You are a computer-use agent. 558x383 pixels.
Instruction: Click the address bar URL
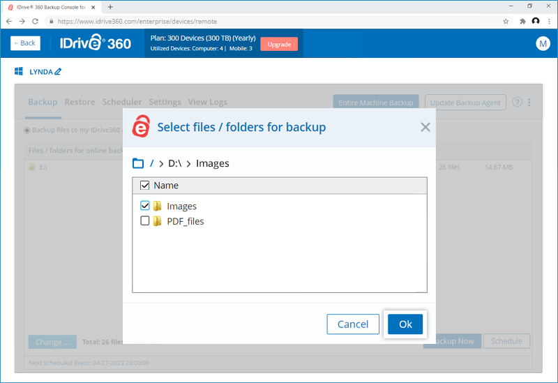tap(137, 22)
